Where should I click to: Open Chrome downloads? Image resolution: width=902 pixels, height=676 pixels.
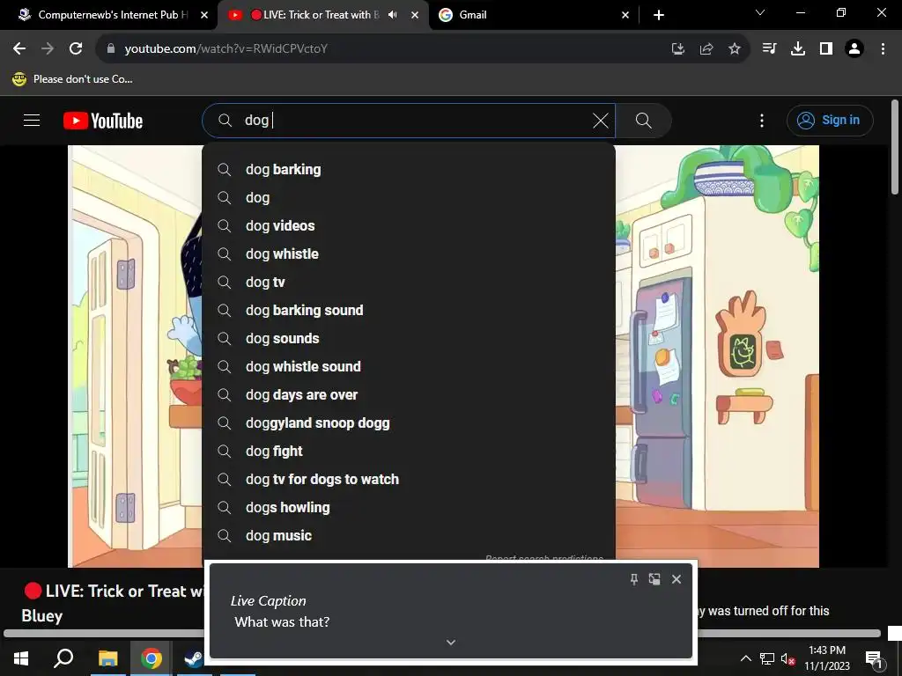[798, 48]
